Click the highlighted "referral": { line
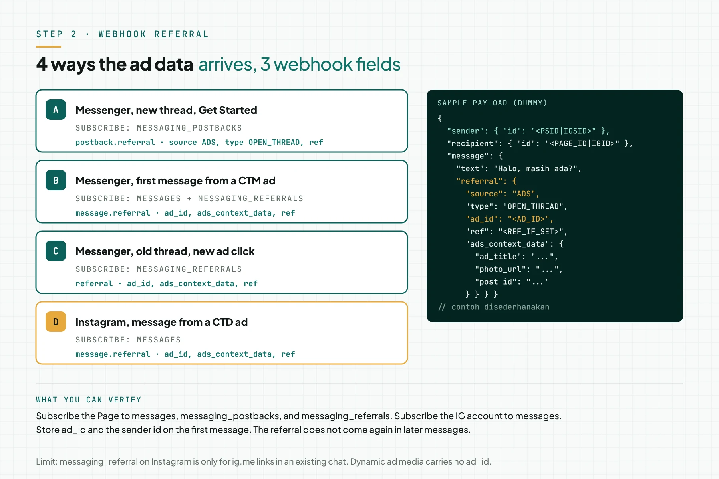Viewport: 719px width, 479px height. (x=487, y=181)
